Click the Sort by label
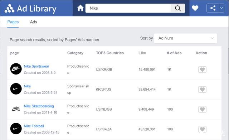Image resolution: width=229 pixels, height=140 pixels. [x=146, y=38]
